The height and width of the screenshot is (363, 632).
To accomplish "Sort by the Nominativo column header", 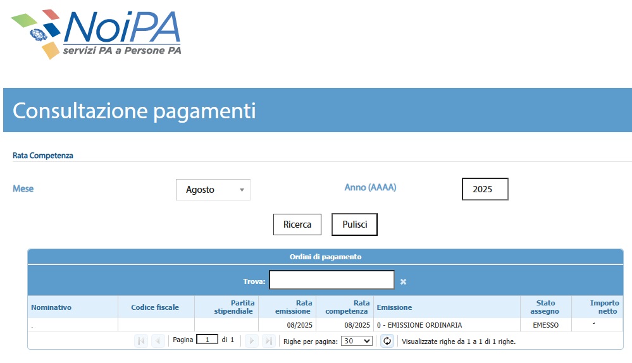I will tap(51, 307).
